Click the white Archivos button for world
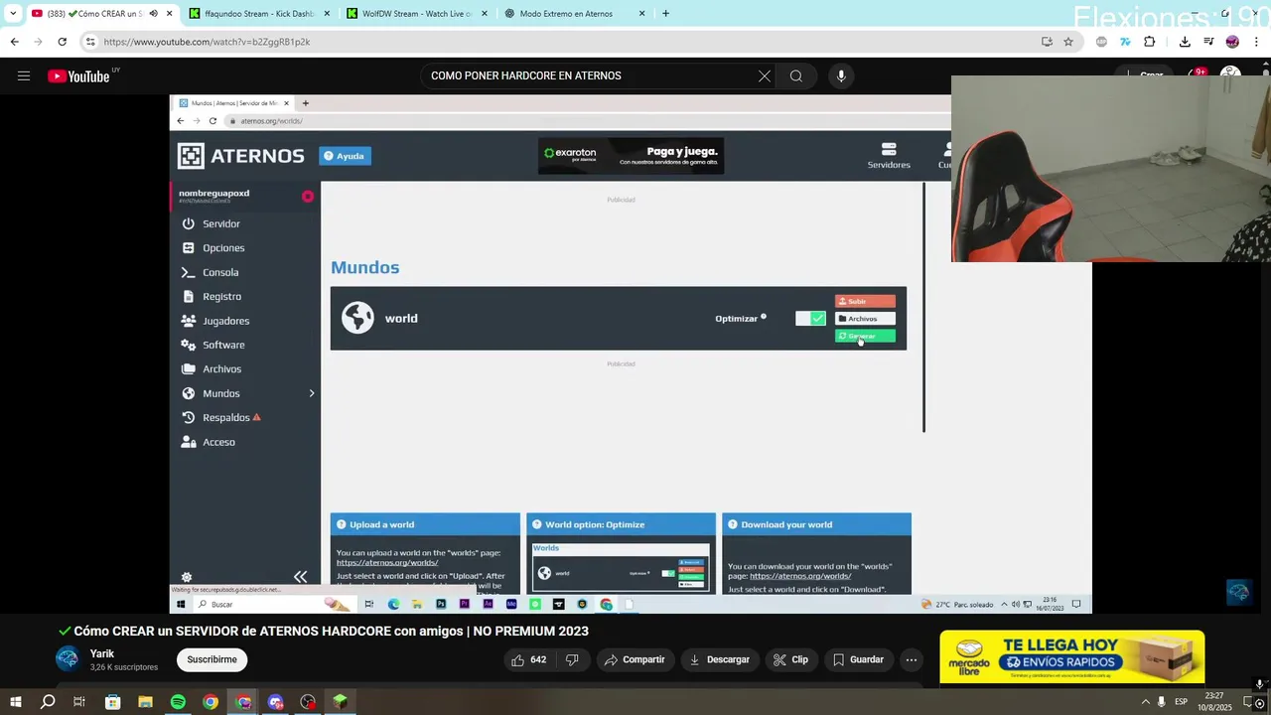 [865, 319]
